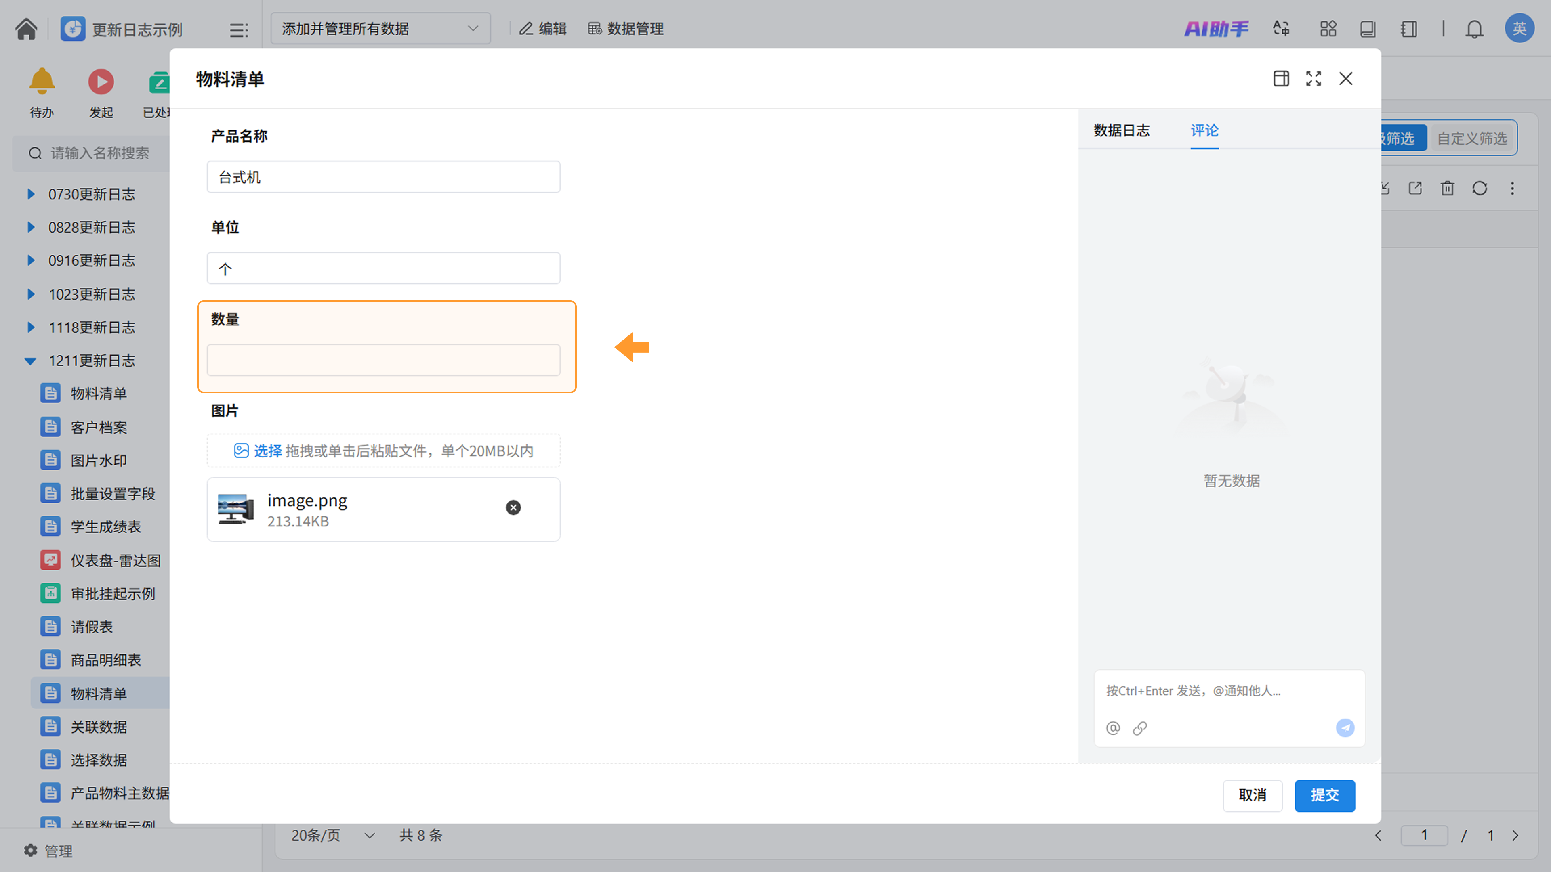Open the 添加并管理所有数据 dropdown

(x=380, y=29)
